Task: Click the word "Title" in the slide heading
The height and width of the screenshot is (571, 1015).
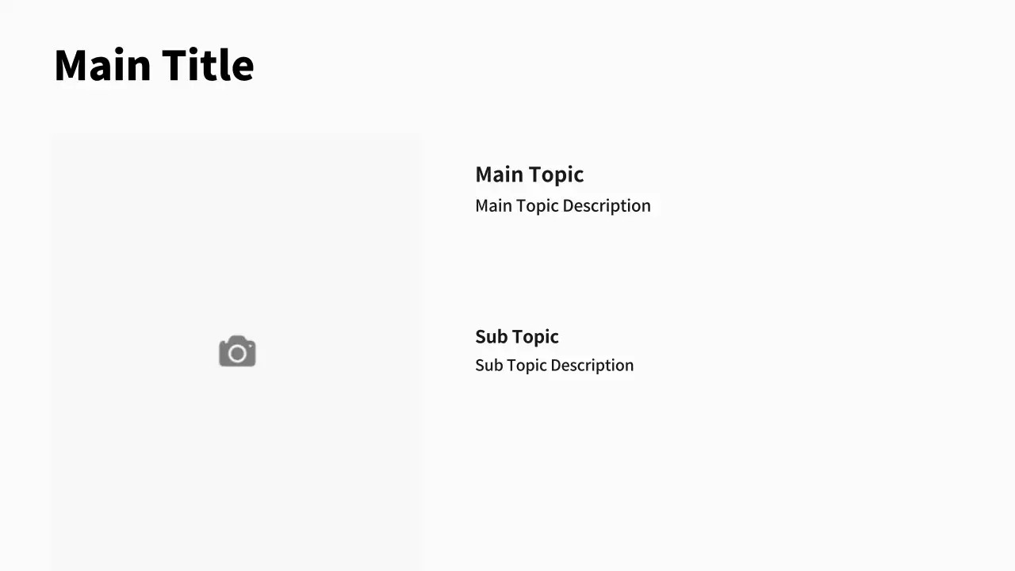Action: tap(208, 65)
